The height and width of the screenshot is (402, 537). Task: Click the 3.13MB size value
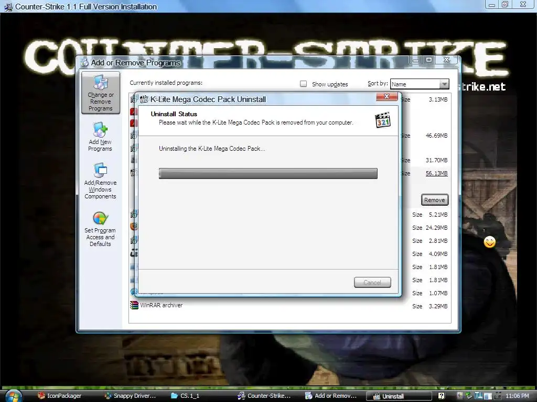point(438,99)
